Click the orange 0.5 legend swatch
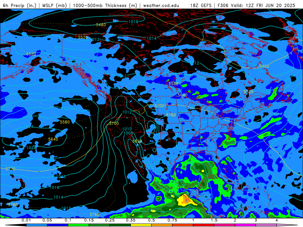Image resolution: width=303 pixels, height=227 pixels. pyautogui.click(x=162, y=225)
